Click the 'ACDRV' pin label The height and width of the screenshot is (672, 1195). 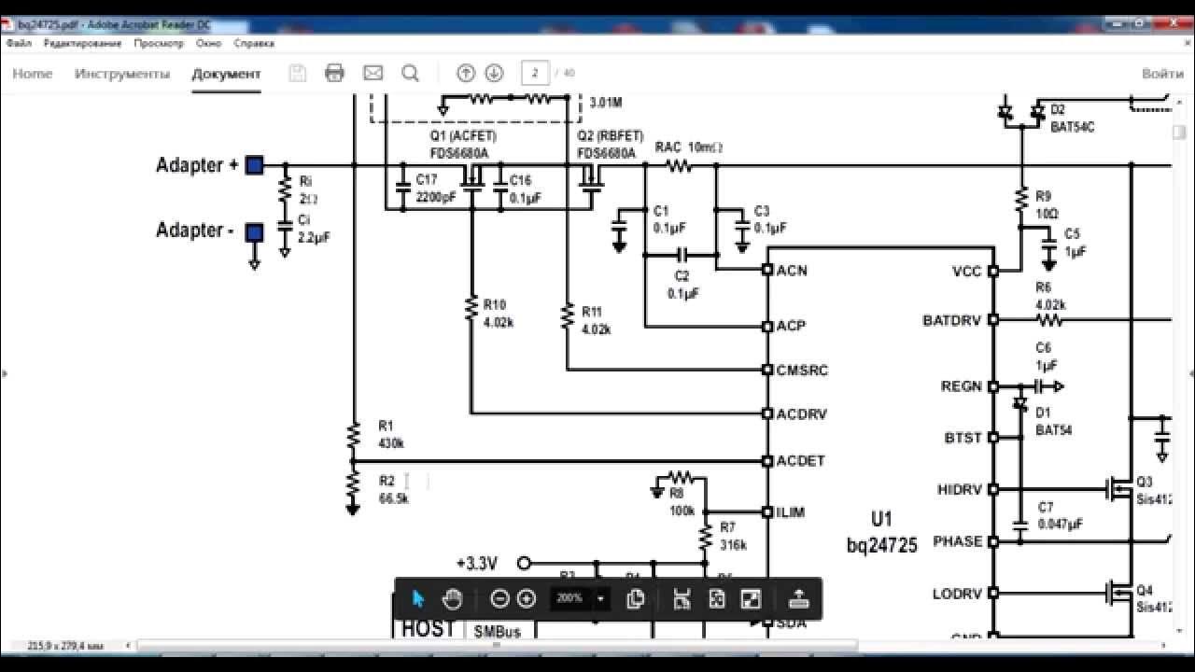point(801,413)
